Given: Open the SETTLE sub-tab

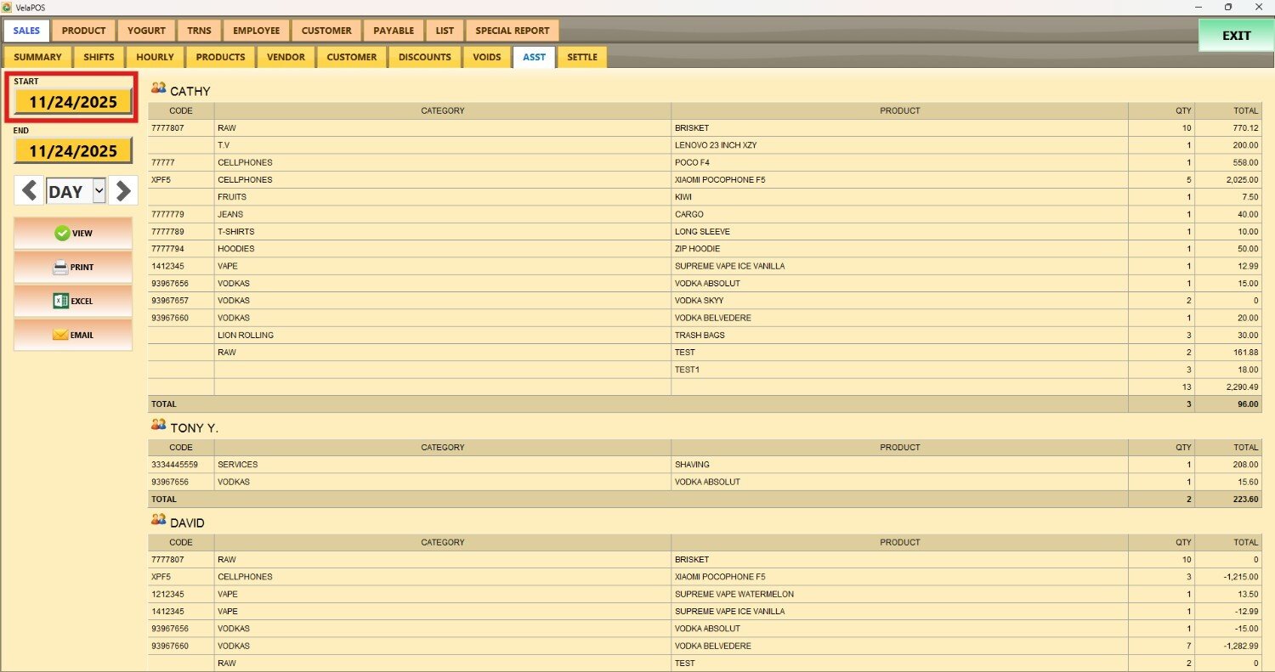Looking at the screenshot, I should tap(582, 57).
